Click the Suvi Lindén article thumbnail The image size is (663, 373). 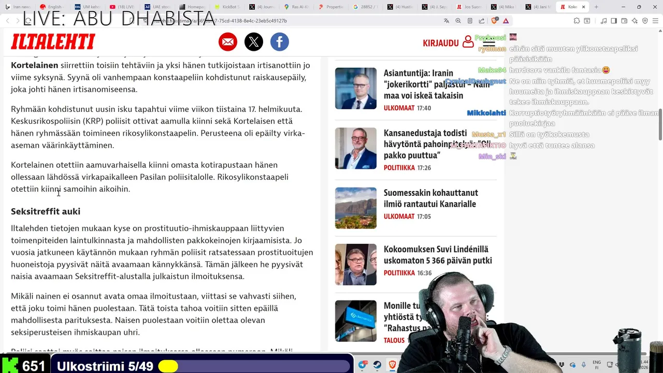point(356,264)
